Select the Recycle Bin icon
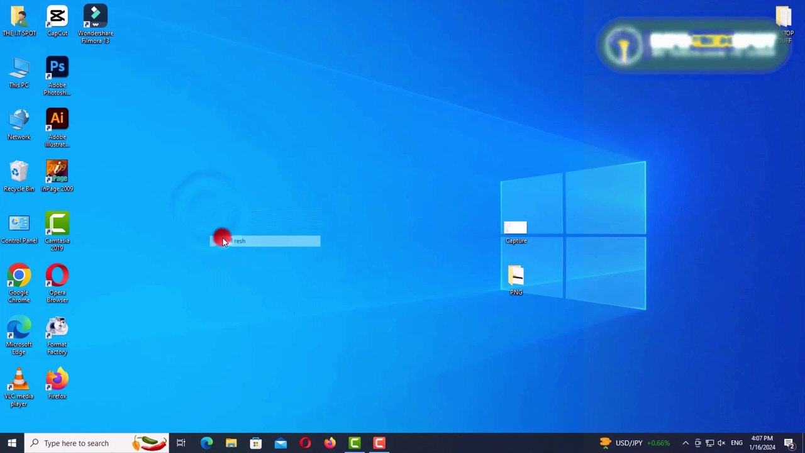 (x=19, y=176)
